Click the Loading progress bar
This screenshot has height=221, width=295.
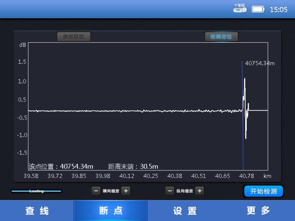(36, 191)
